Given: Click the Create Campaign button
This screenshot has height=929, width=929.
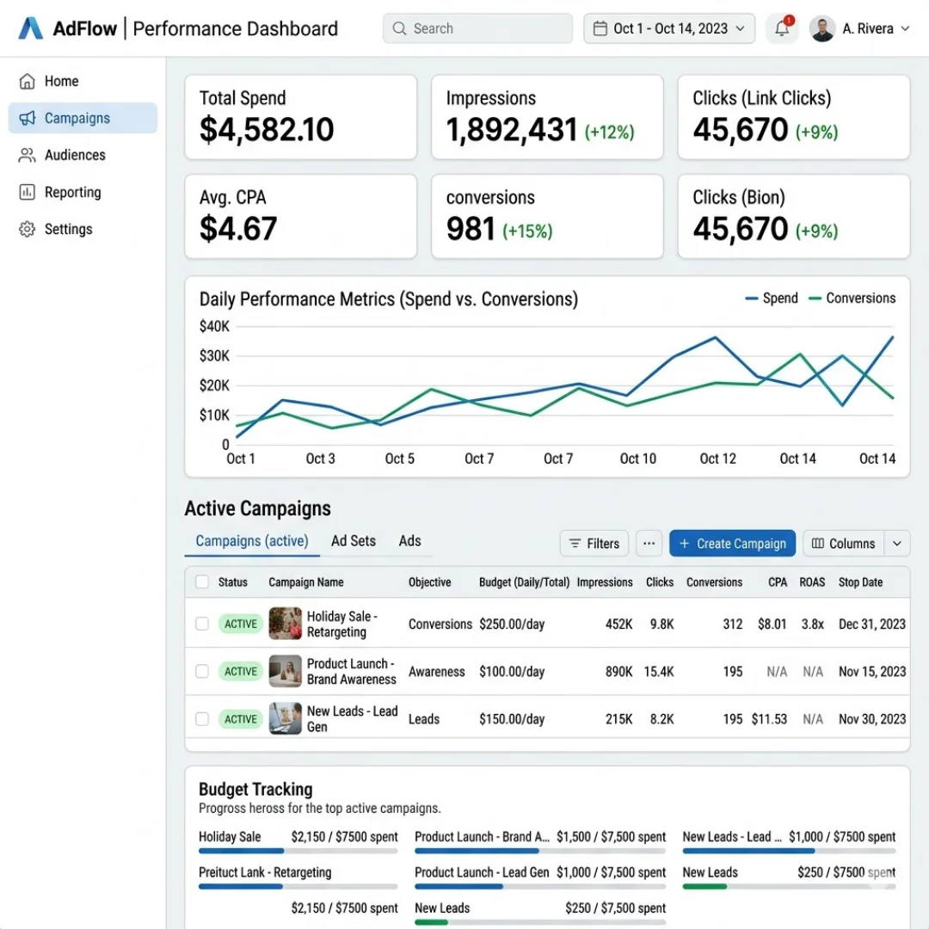Looking at the screenshot, I should click(x=732, y=544).
